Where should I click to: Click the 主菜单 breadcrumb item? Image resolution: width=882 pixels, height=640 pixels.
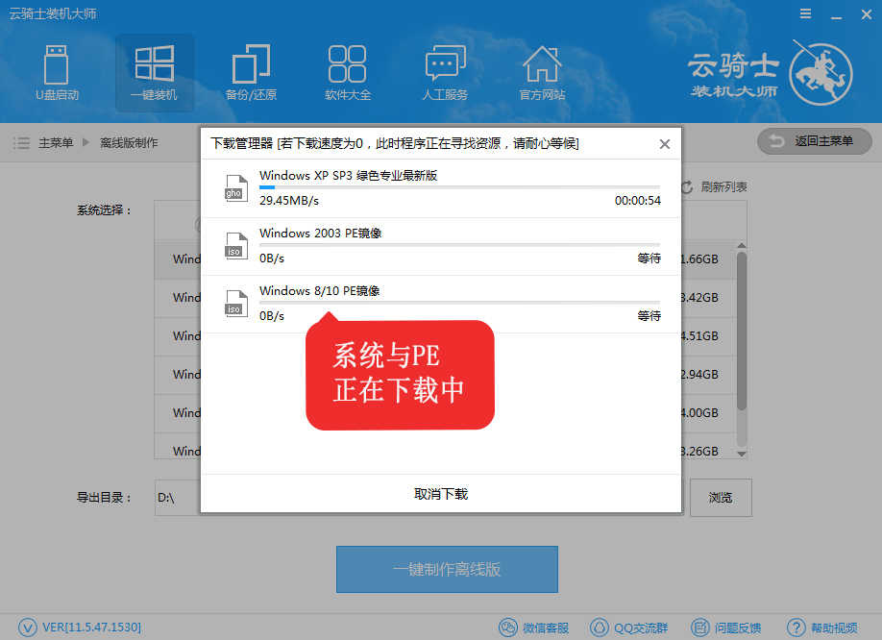coord(56,143)
